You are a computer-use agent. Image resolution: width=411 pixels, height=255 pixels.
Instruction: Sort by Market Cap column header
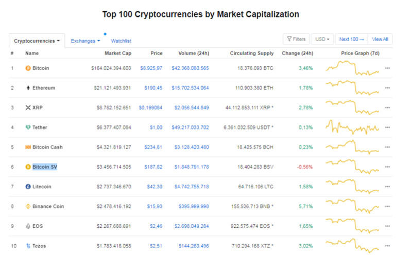118,53
